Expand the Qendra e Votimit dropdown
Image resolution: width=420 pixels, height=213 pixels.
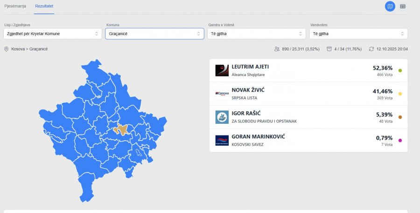click(257, 34)
